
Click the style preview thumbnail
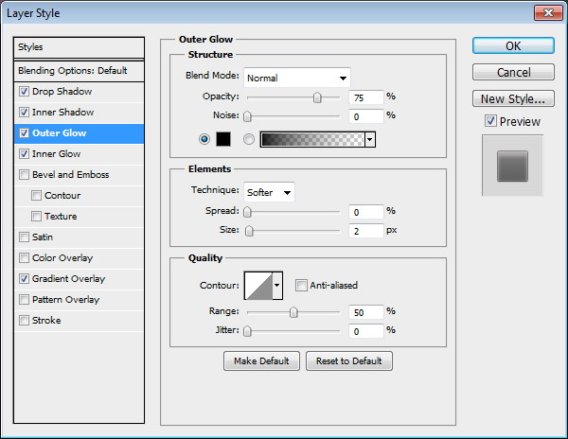tap(512, 166)
